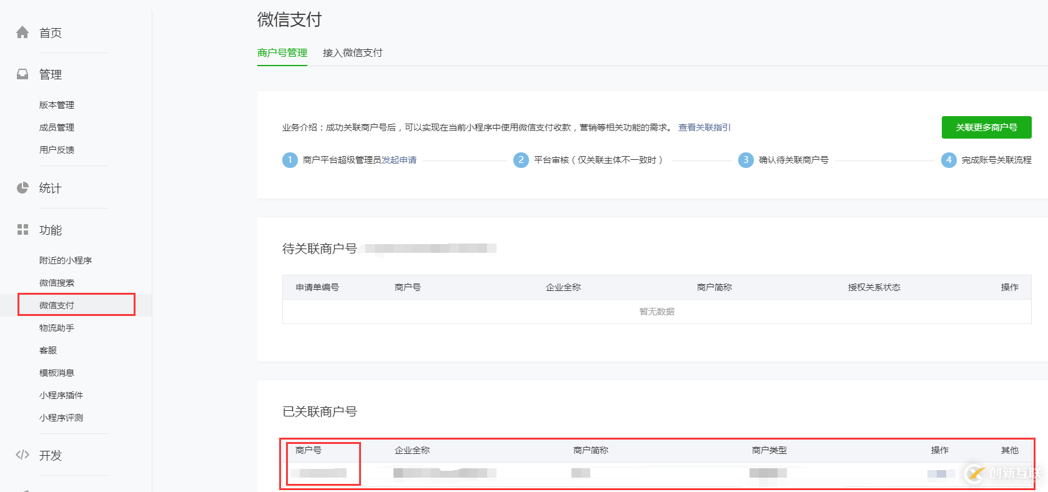Open 客服 in the sidebar

coord(48,350)
